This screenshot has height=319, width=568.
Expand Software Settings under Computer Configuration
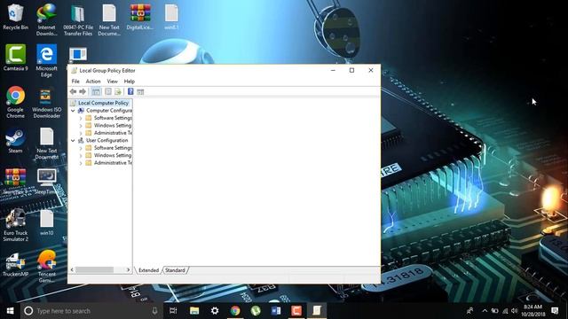81,118
